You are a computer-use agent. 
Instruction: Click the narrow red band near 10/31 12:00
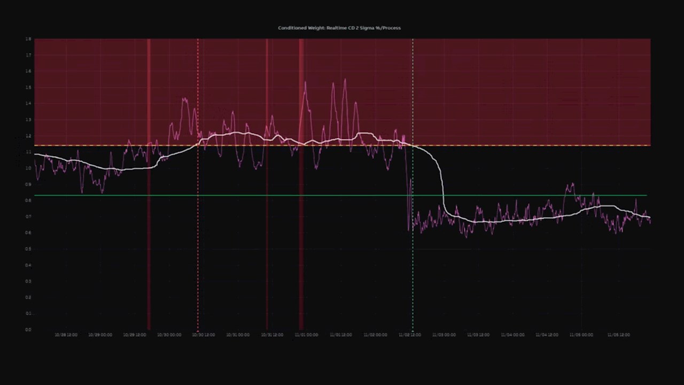267,241
